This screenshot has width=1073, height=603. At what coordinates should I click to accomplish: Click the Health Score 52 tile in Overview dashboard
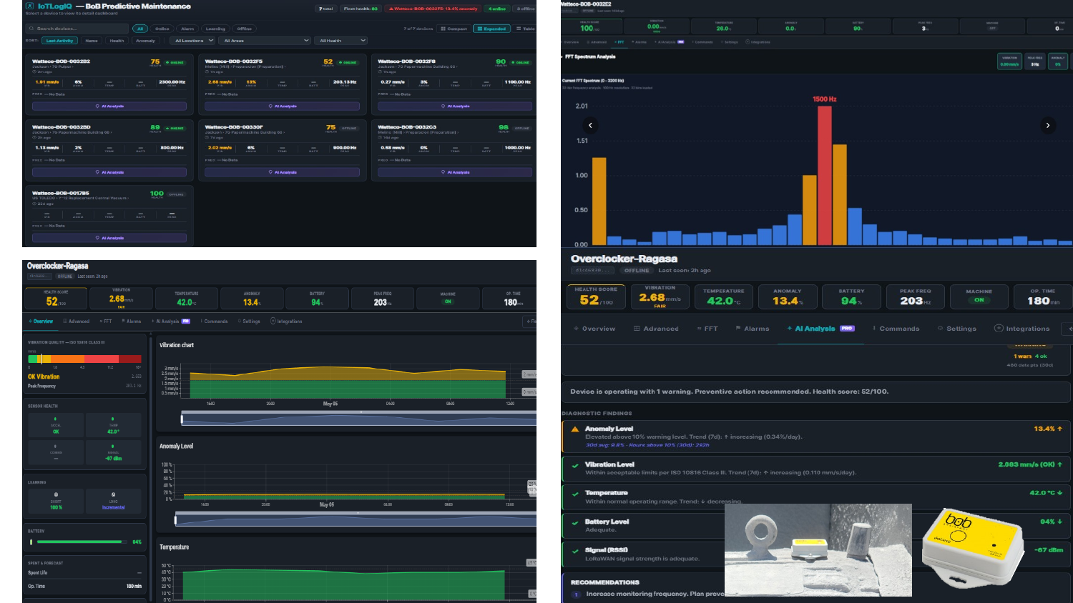56,299
